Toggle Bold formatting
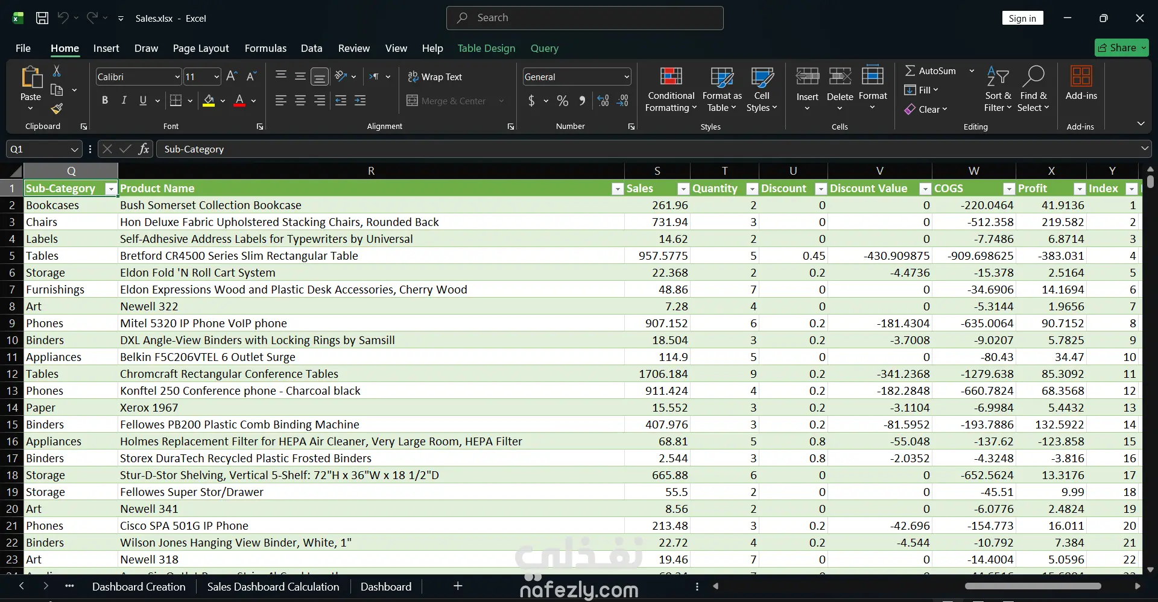1158x602 pixels. pos(105,101)
